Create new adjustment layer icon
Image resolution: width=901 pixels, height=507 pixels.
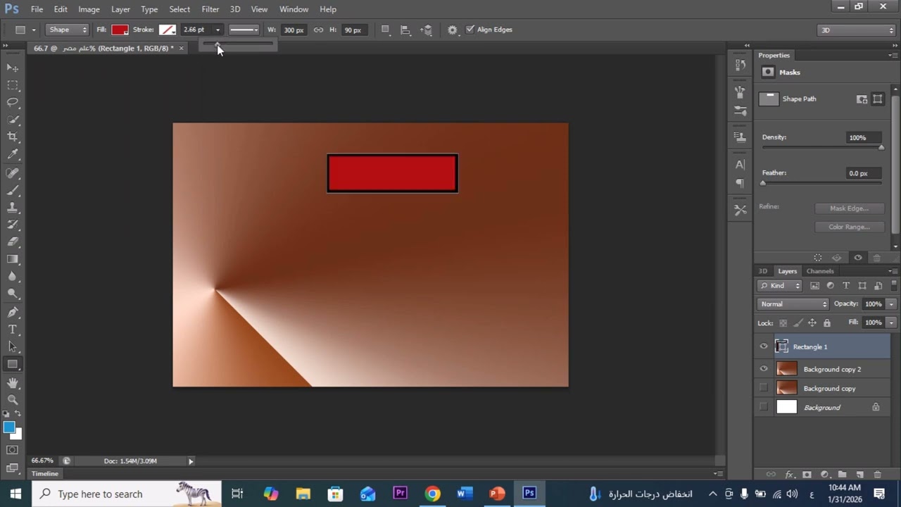(x=824, y=475)
